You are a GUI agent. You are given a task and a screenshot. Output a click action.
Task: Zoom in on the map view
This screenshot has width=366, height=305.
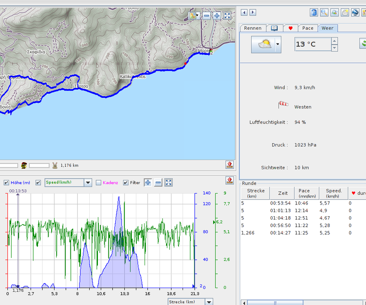pyautogui.click(x=217, y=16)
